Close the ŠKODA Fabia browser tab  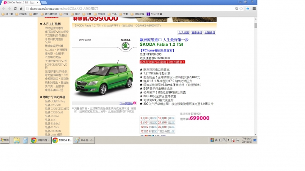[x=37, y=3]
